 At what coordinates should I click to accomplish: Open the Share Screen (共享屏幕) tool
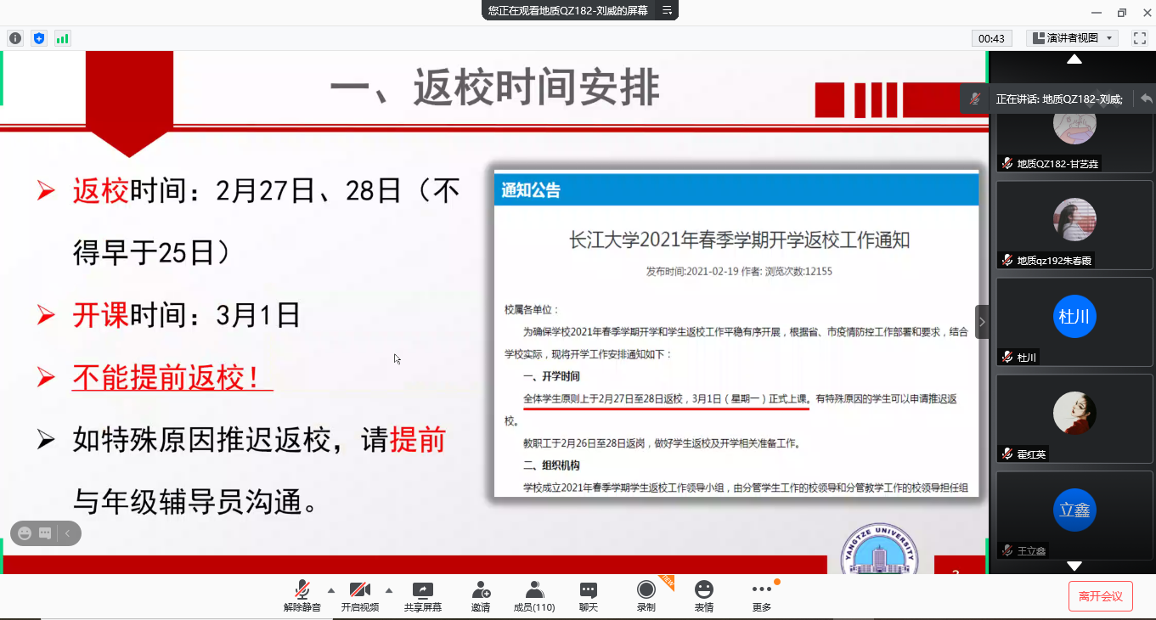coord(422,595)
